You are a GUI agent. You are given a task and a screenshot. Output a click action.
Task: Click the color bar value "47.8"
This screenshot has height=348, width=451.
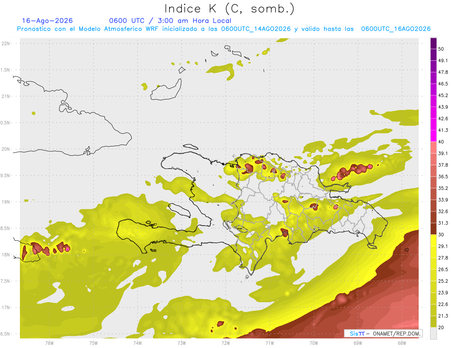[x=443, y=72]
